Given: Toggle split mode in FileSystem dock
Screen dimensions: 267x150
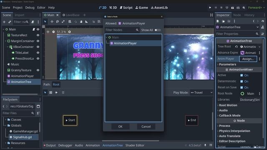Looking at the screenshot, I should point(38,107).
